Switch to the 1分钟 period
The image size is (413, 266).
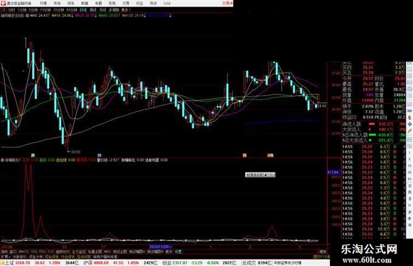[22, 10]
